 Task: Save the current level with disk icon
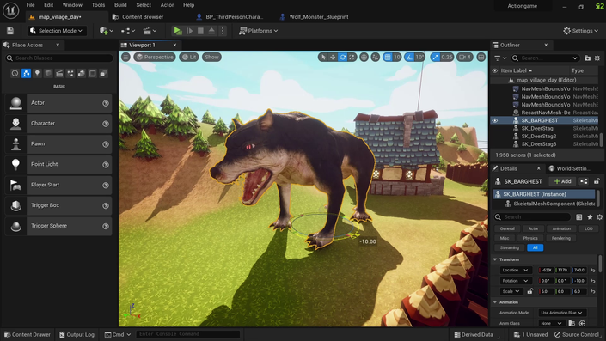(x=10, y=31)
